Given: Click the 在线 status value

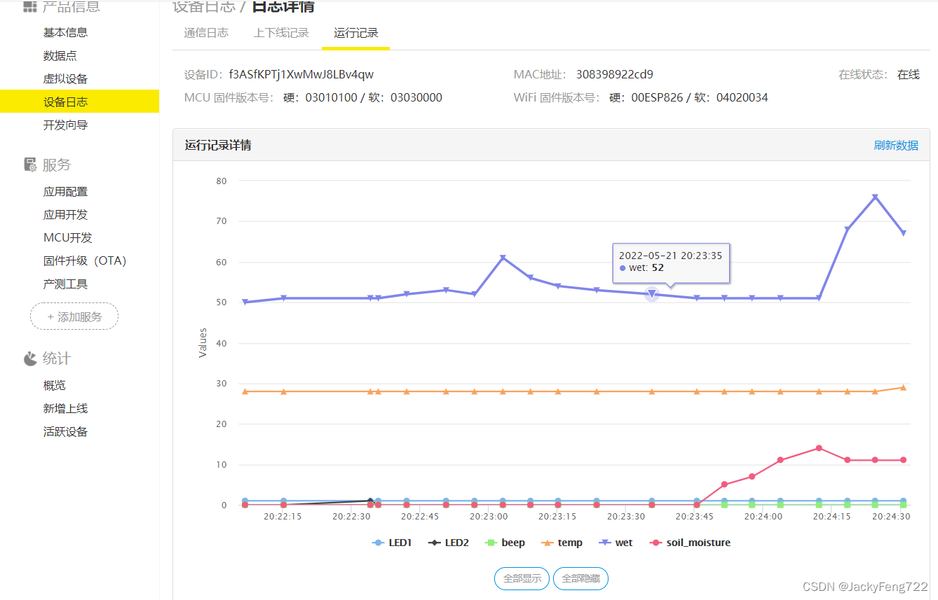Looking at the screenshot, I should (909, 74).
